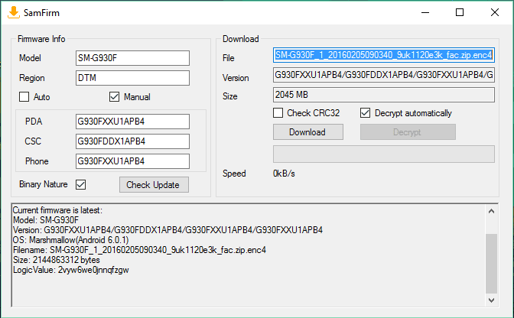This screenshot has height=318, width=514.
Task: Click the Size field showing 2045 MB
Action: [384, 95]
